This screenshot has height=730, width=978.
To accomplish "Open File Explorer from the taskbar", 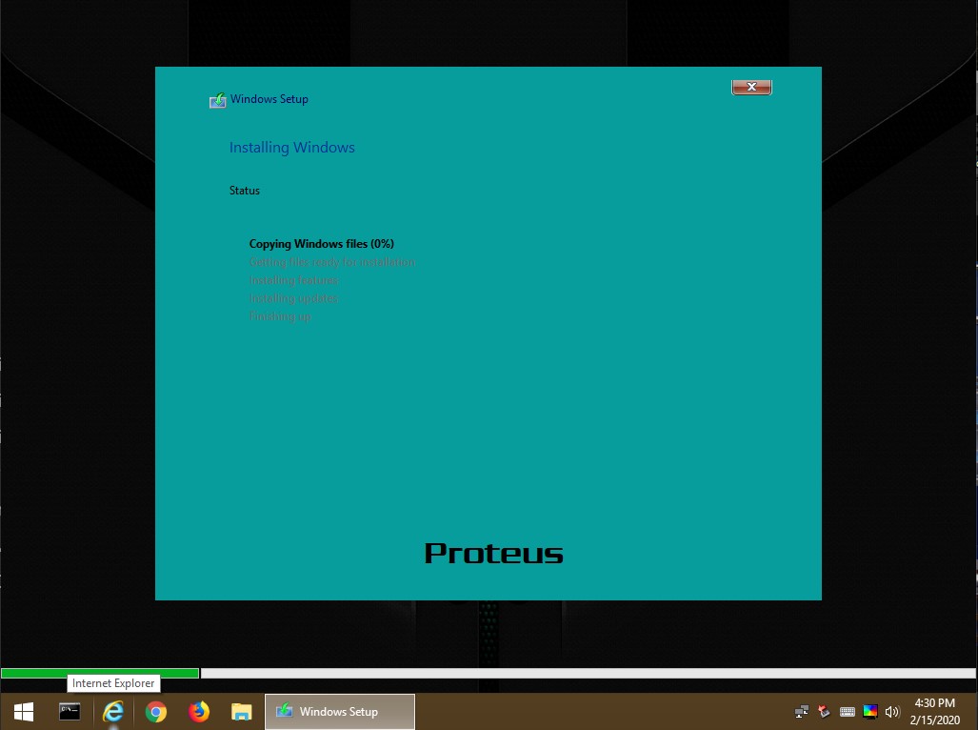I will pos(241,712).
